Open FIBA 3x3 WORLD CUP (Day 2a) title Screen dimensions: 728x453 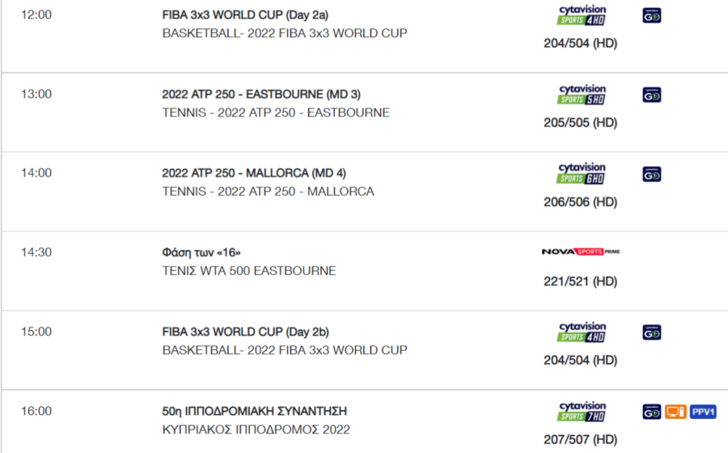tap(245, 15)
